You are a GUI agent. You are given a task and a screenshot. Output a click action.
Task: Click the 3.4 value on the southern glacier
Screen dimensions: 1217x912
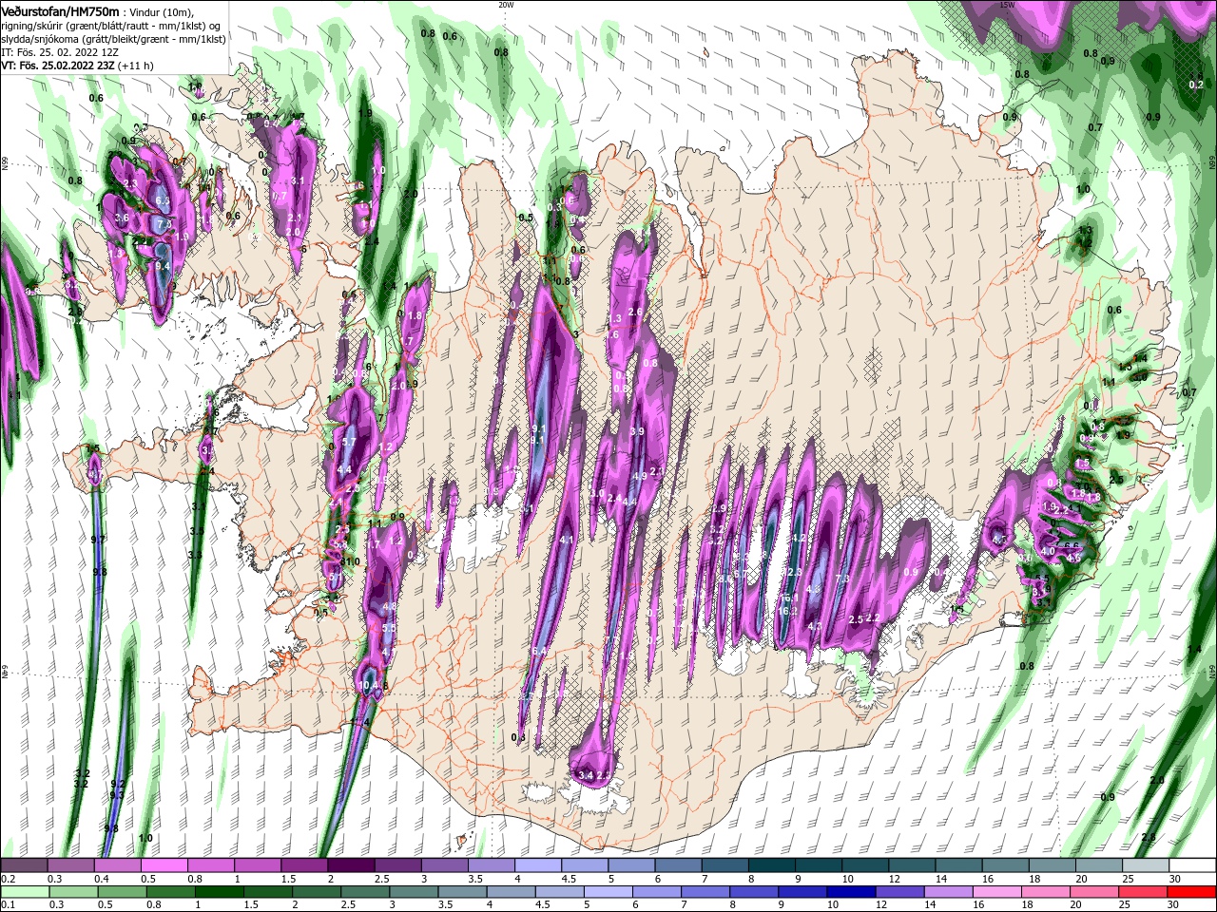(586, 776)
